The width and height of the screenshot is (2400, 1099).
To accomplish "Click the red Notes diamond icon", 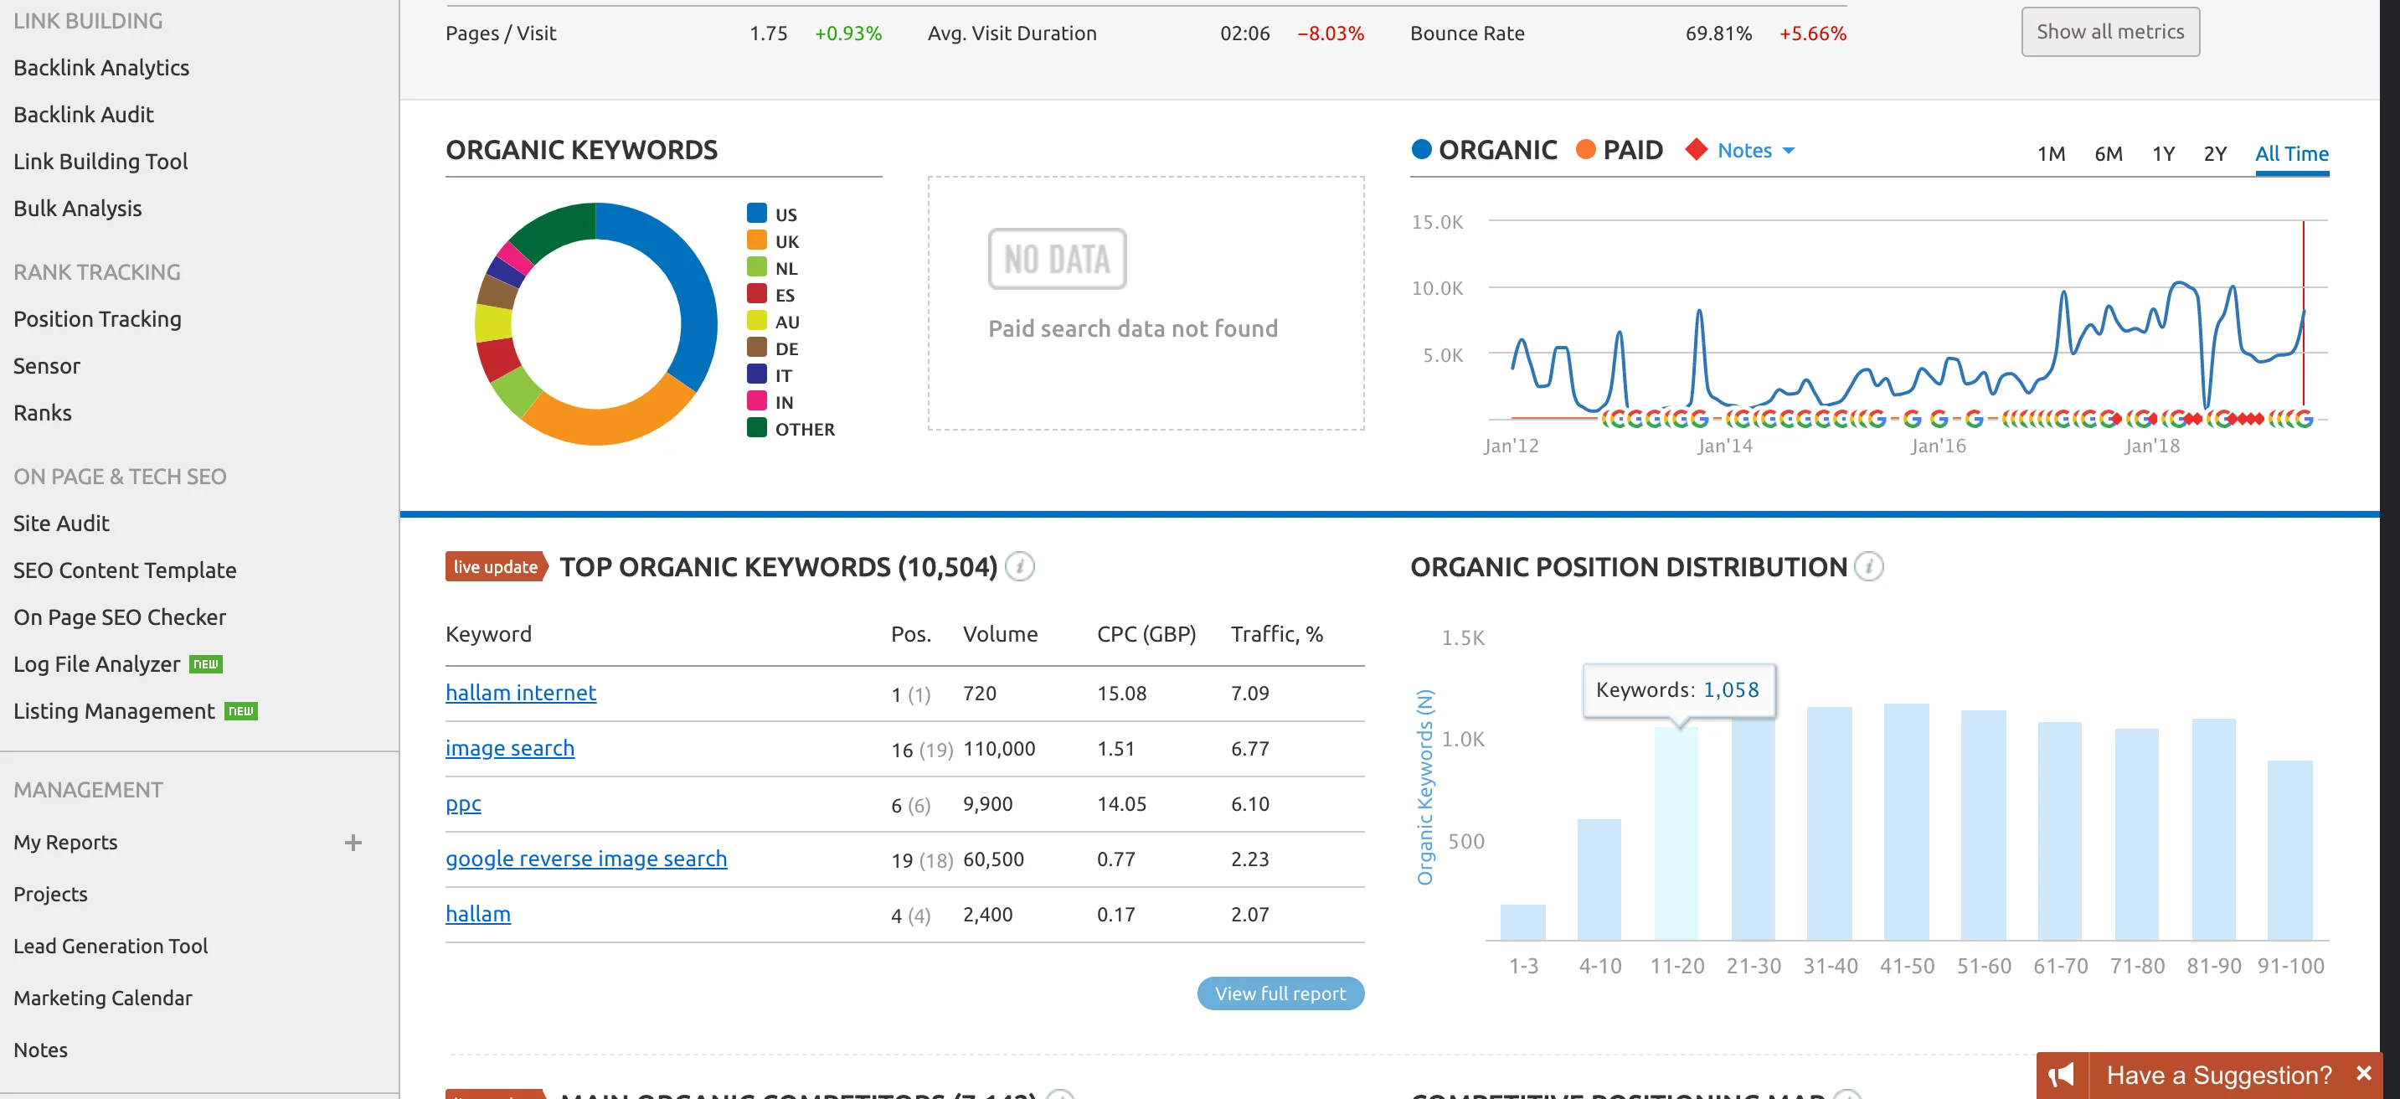I will pyautogui.click(x=1697, y=149).
